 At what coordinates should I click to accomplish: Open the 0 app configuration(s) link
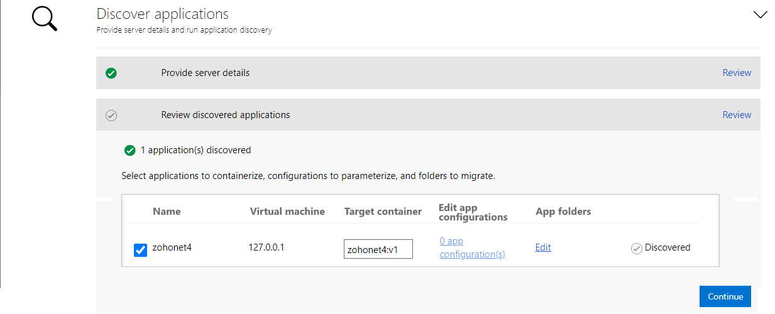coord(472,247)
